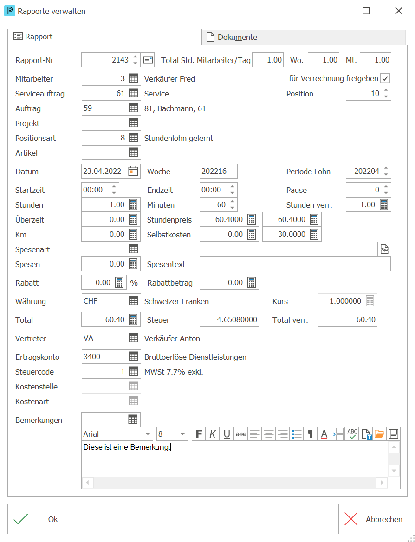Open the calculator for Km field

(133, 234)
